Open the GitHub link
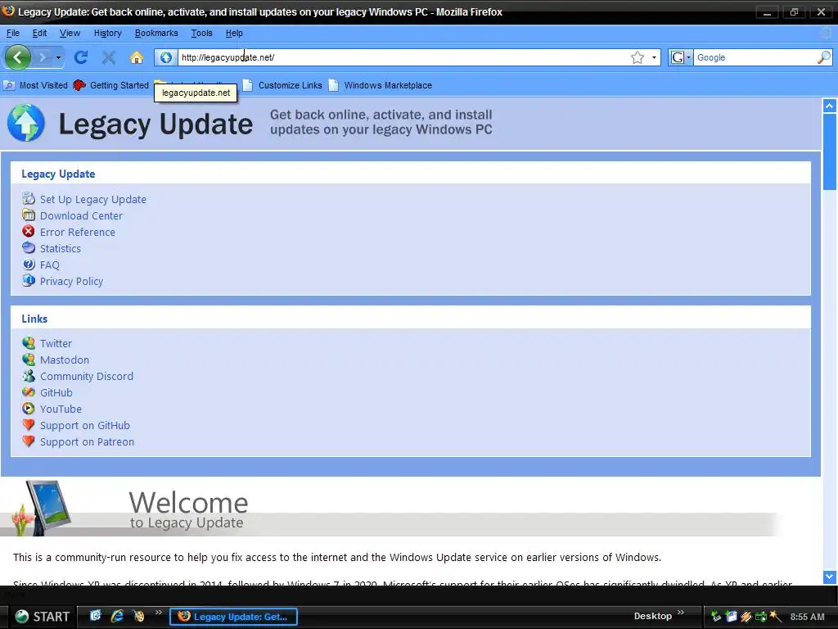838x629 pixels. click(x=56, y=392)
